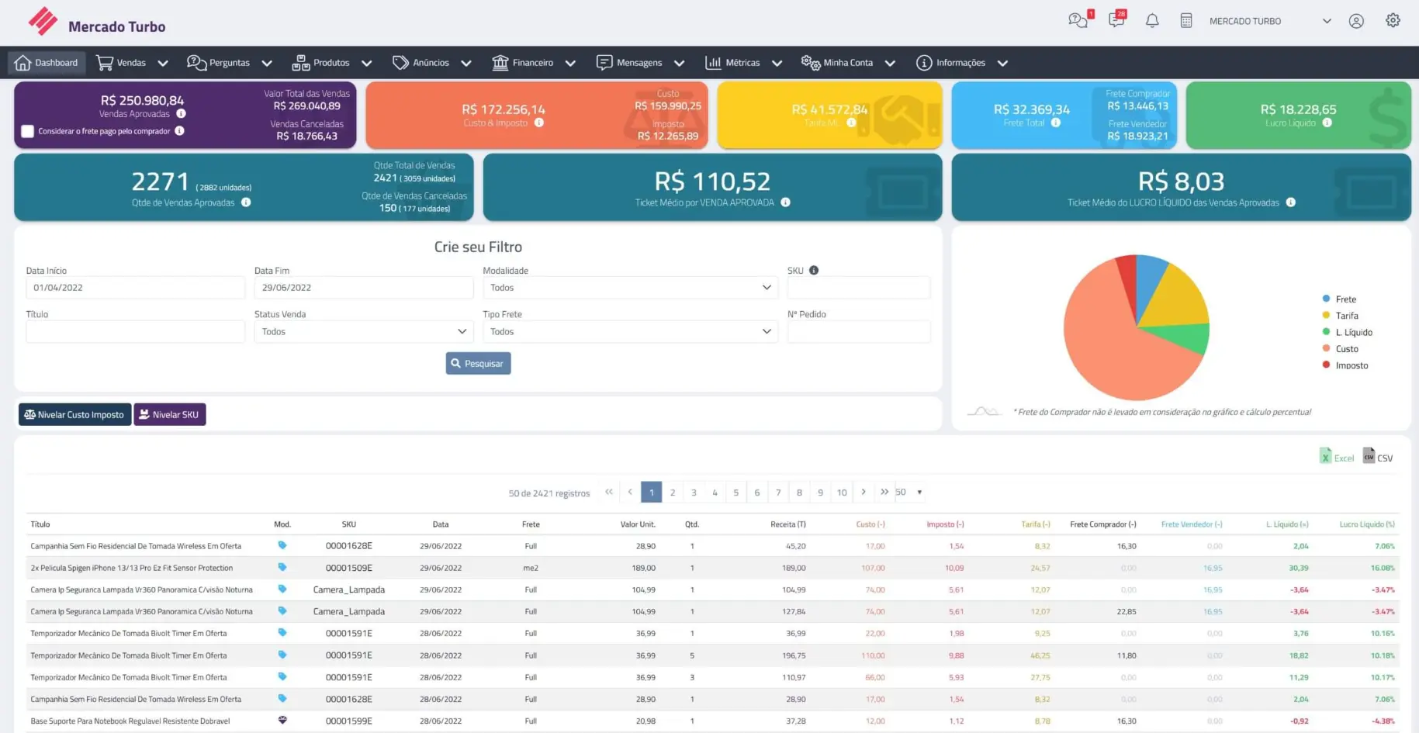Open the Tipo Frete dropdown
Viewport: 1419px width, 733px height.
pos(630,331)
